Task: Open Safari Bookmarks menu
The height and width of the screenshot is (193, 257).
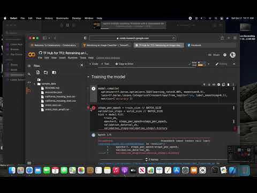Action: (x=62, y=18)
